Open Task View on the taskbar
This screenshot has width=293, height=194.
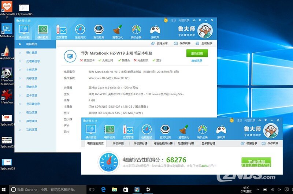92,190
